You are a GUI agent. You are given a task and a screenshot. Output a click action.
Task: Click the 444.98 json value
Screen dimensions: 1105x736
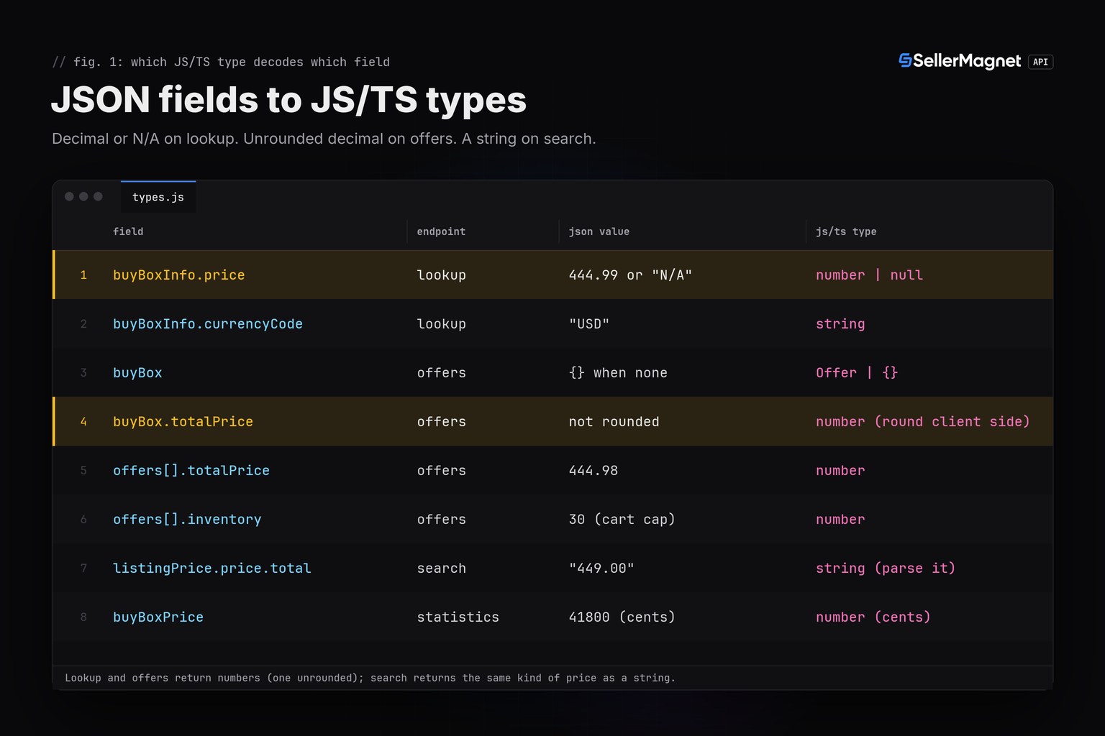(594, 471)
